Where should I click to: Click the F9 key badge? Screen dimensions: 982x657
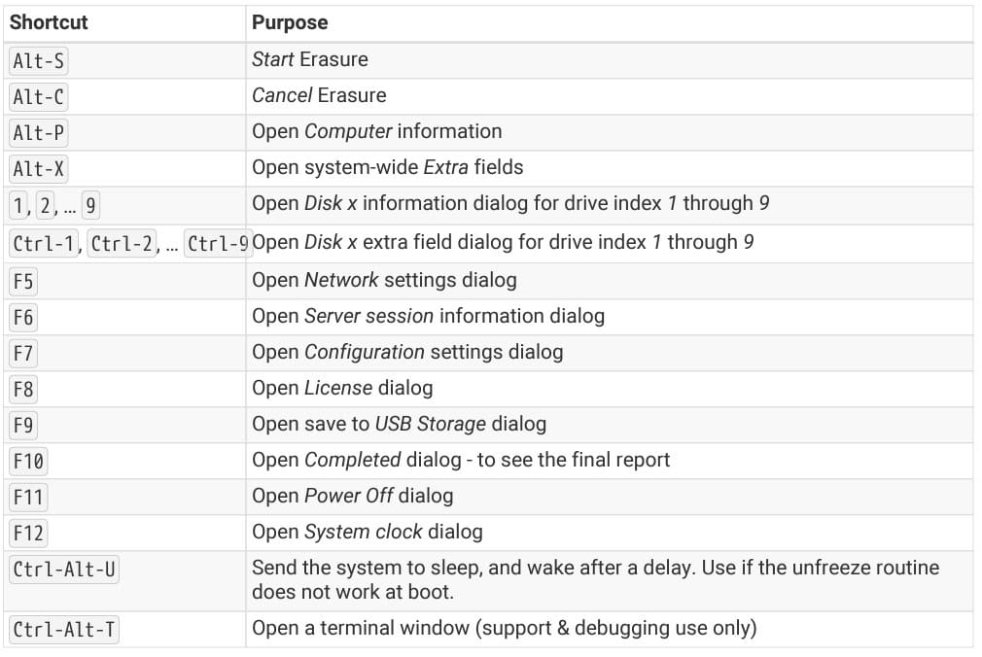22,425
